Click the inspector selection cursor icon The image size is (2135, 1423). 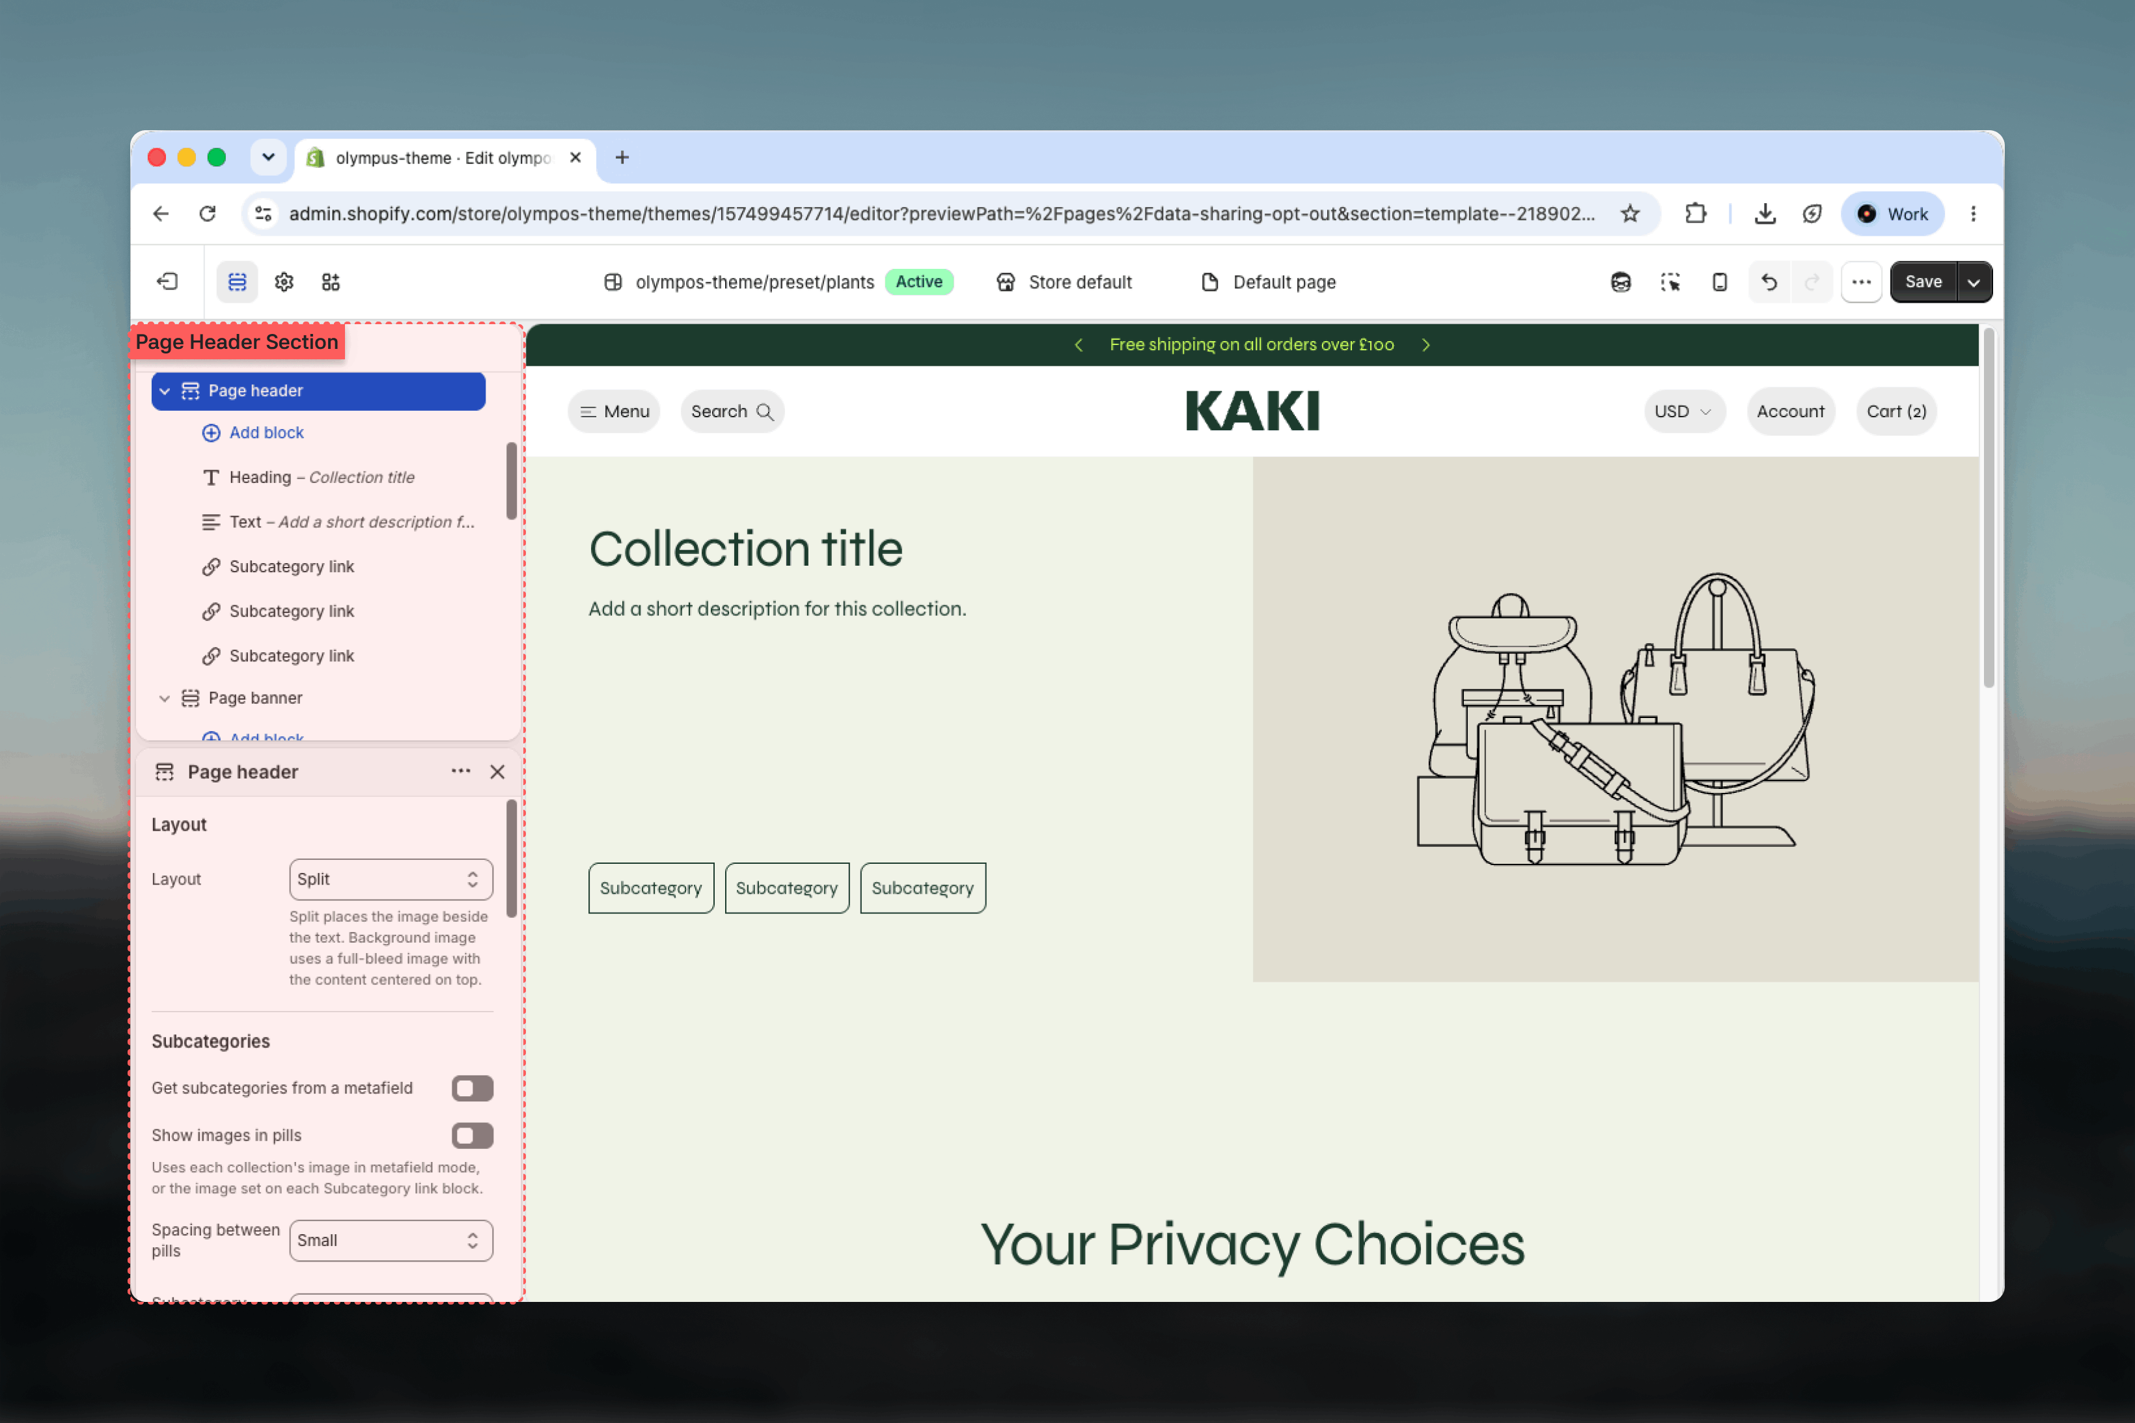pyautogui.click(x=1670, y=281)
